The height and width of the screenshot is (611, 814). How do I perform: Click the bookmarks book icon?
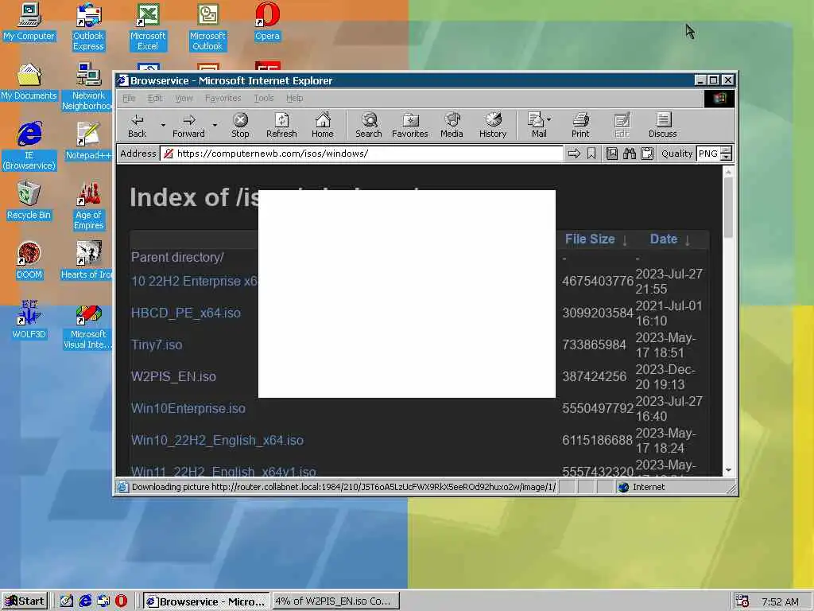point(612,154)
